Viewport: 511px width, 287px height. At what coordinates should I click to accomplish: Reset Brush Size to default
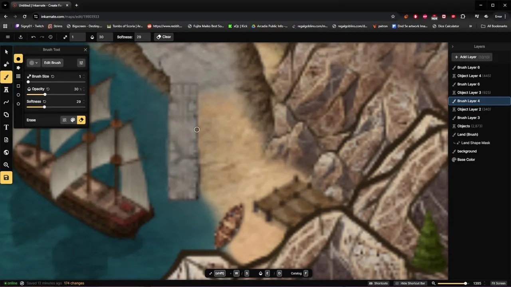tap(53, 76)
